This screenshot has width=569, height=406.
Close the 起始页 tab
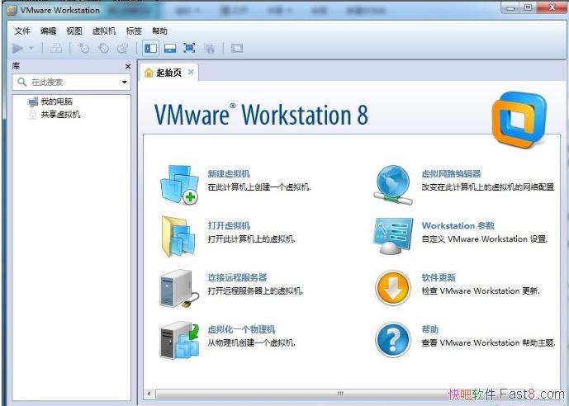(x=191, y=73)
